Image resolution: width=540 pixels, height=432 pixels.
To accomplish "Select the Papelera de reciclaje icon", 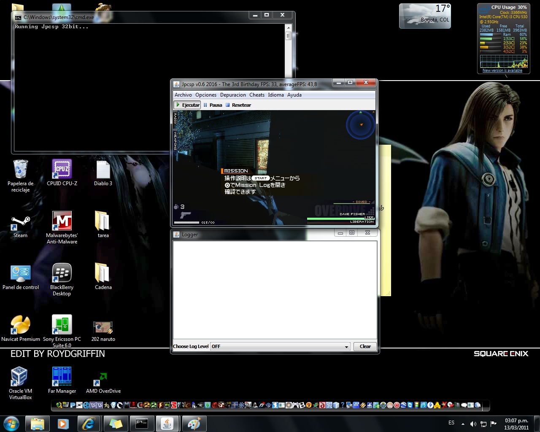I will 20,176.
